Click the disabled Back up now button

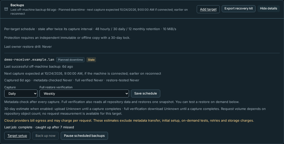pyautogui.click(x=45, y=136)
